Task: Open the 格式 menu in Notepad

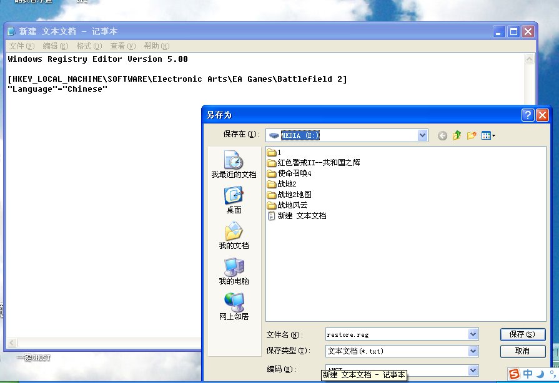Action: tap(88, 46)
